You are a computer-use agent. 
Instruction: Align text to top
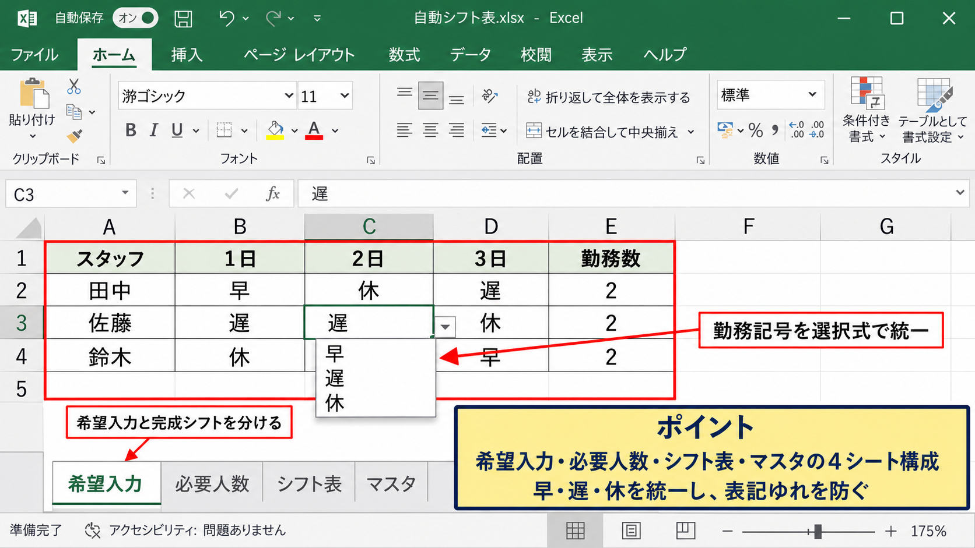point(404,93)
